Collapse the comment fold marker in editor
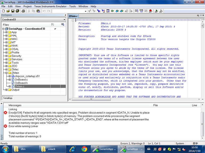Image resolution: width=205 pixels, height=153 pixels. 73,20
